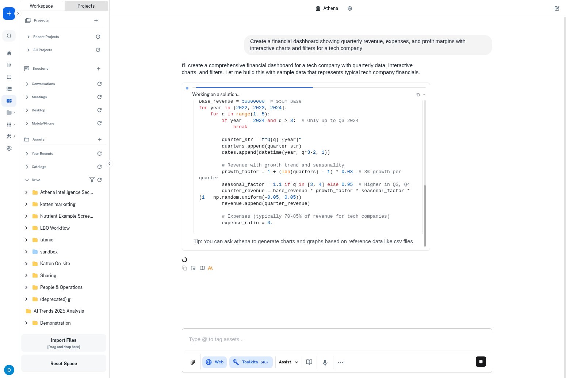Open the Assist mode dropdown
Screen dimensions: 566x378
288,362
